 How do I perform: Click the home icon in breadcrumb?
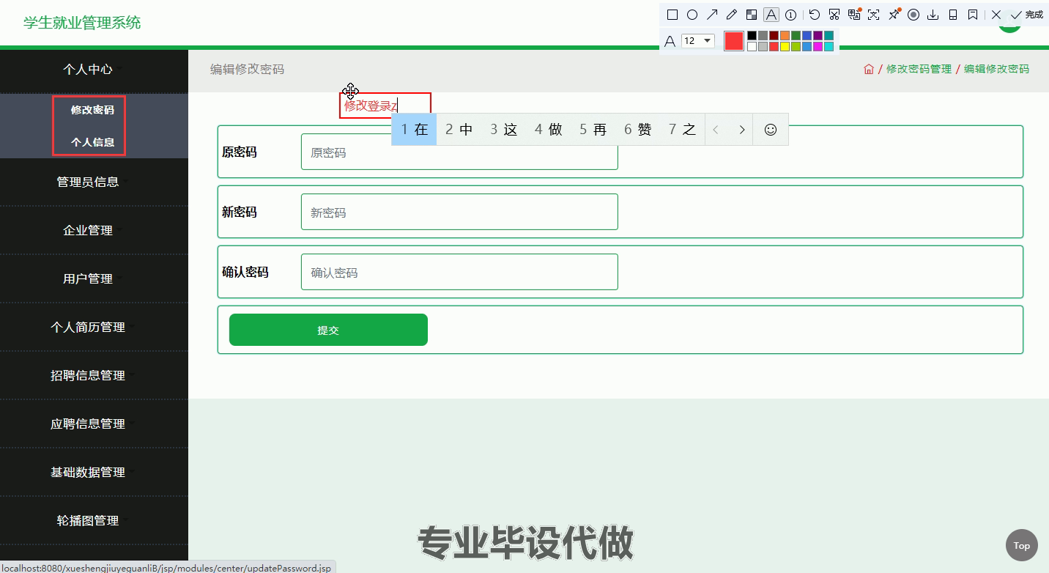tap(869, 69)
